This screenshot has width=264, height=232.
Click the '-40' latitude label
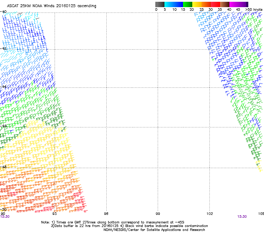coord(3,12)
